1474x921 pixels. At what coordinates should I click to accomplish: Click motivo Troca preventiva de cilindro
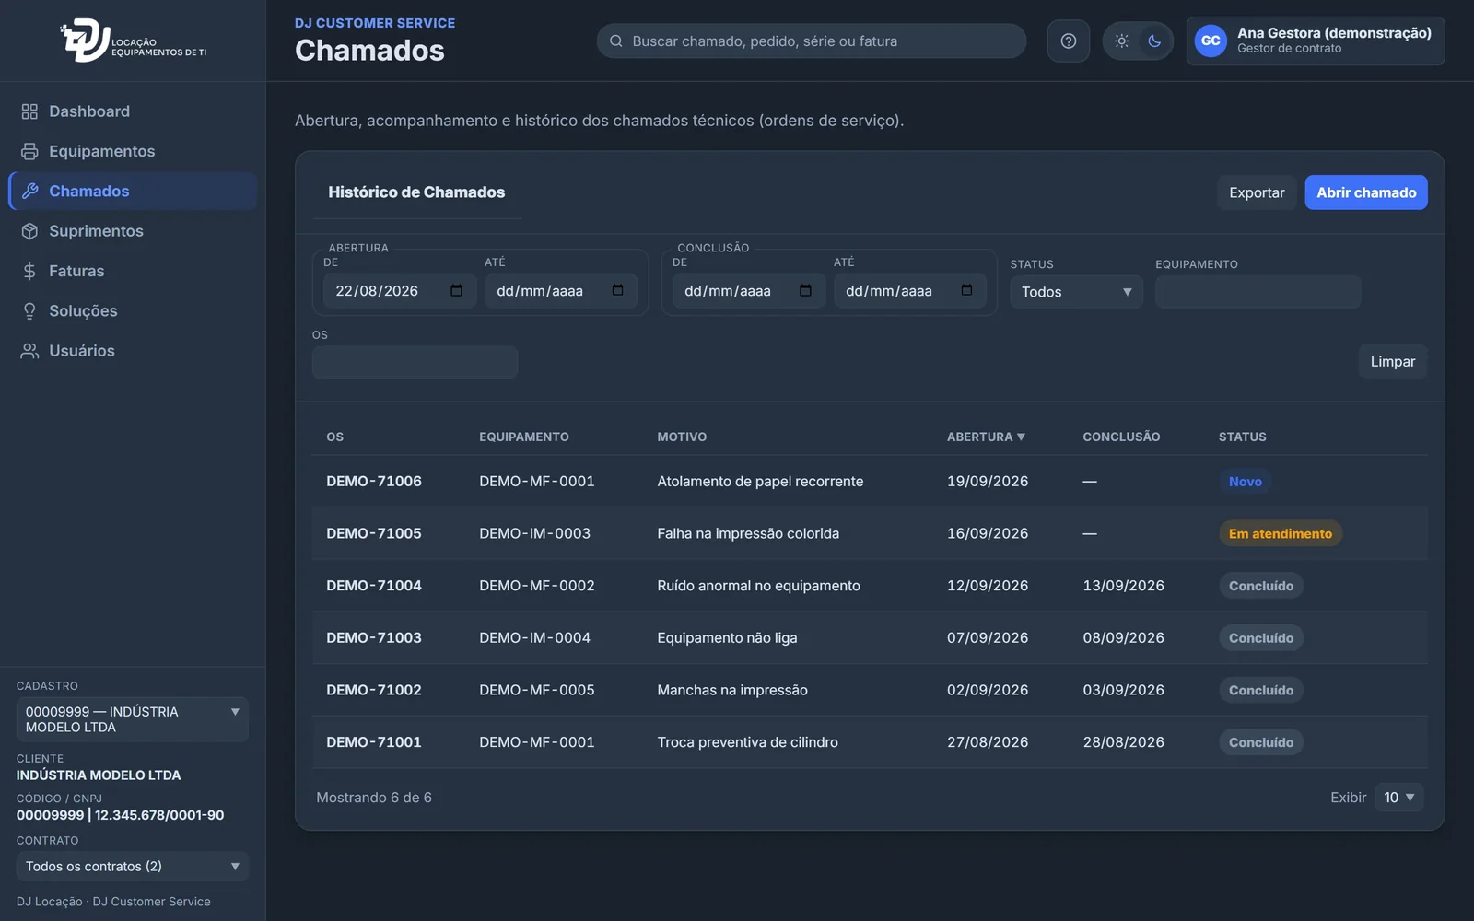(747, 742)
